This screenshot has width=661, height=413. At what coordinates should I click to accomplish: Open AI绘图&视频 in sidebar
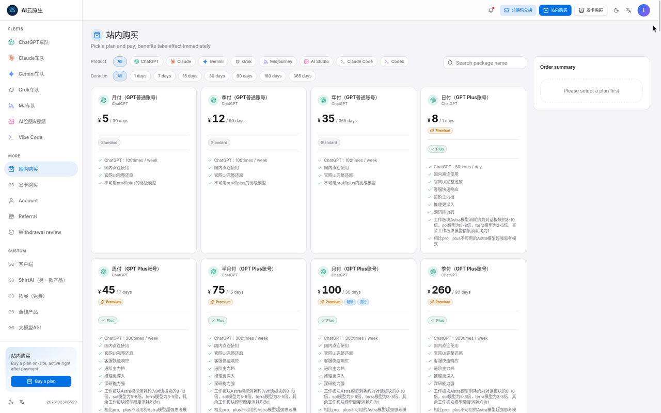tap(41, 121)
